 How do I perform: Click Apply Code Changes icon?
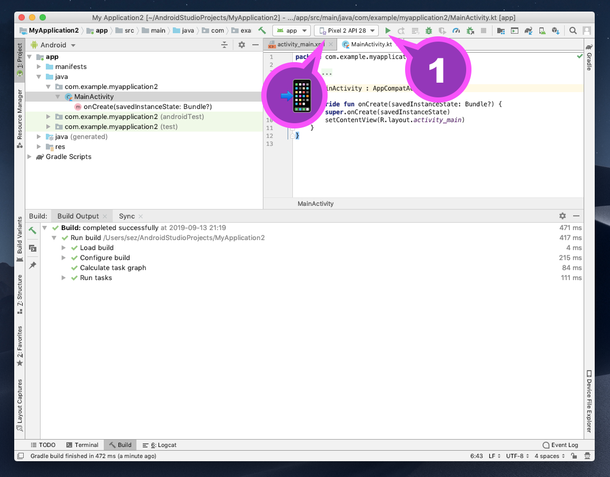point(415,31)
